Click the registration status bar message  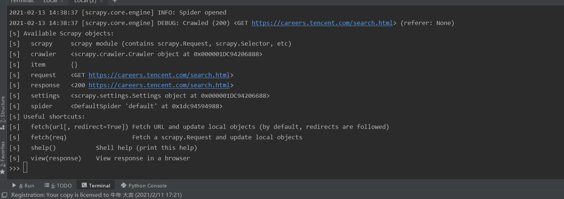coord(96,195)
